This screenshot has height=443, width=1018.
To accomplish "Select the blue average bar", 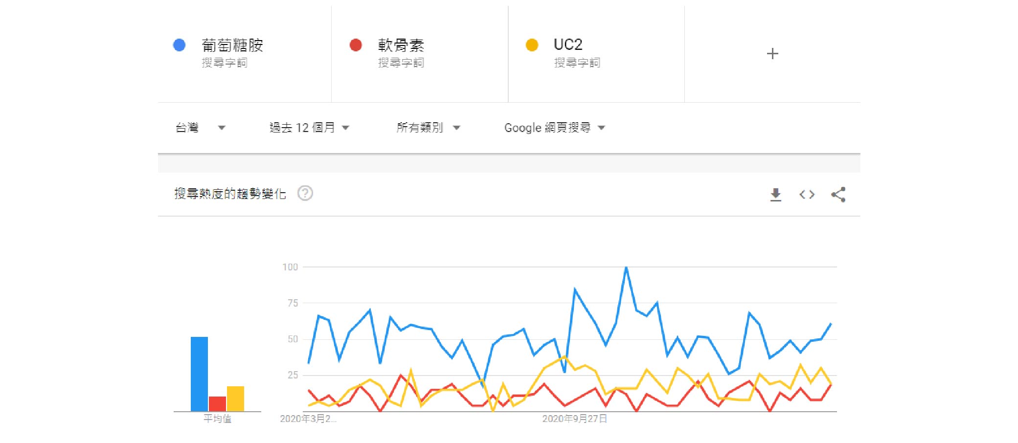I will tap(199, 374).
